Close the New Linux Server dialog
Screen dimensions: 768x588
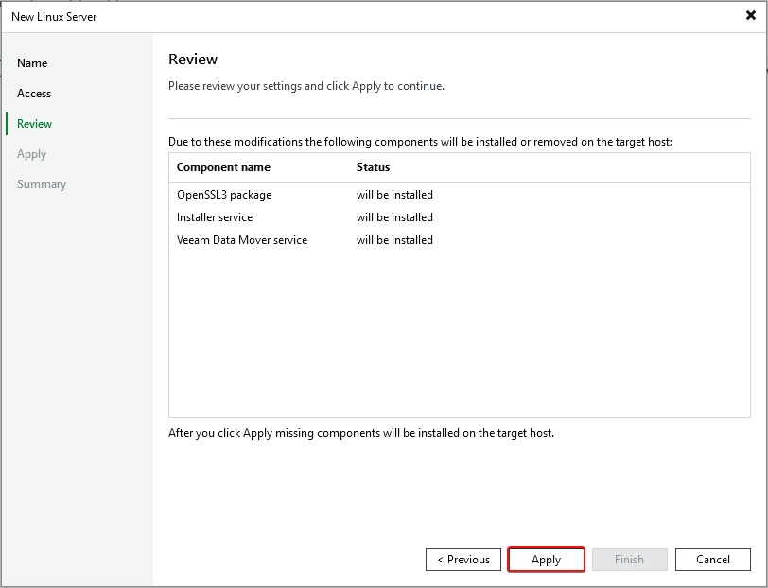750,16
